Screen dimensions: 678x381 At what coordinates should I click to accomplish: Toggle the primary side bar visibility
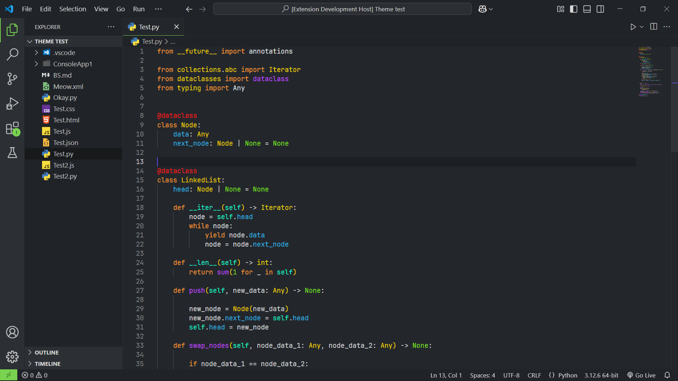(x=574, y=9)
